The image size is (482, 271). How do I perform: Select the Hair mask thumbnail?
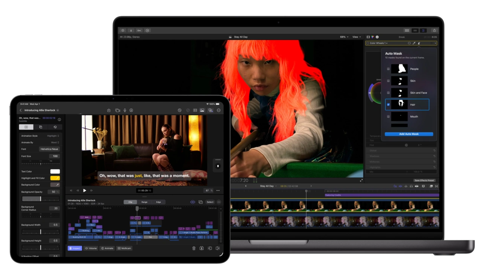[x=399, y=105]
